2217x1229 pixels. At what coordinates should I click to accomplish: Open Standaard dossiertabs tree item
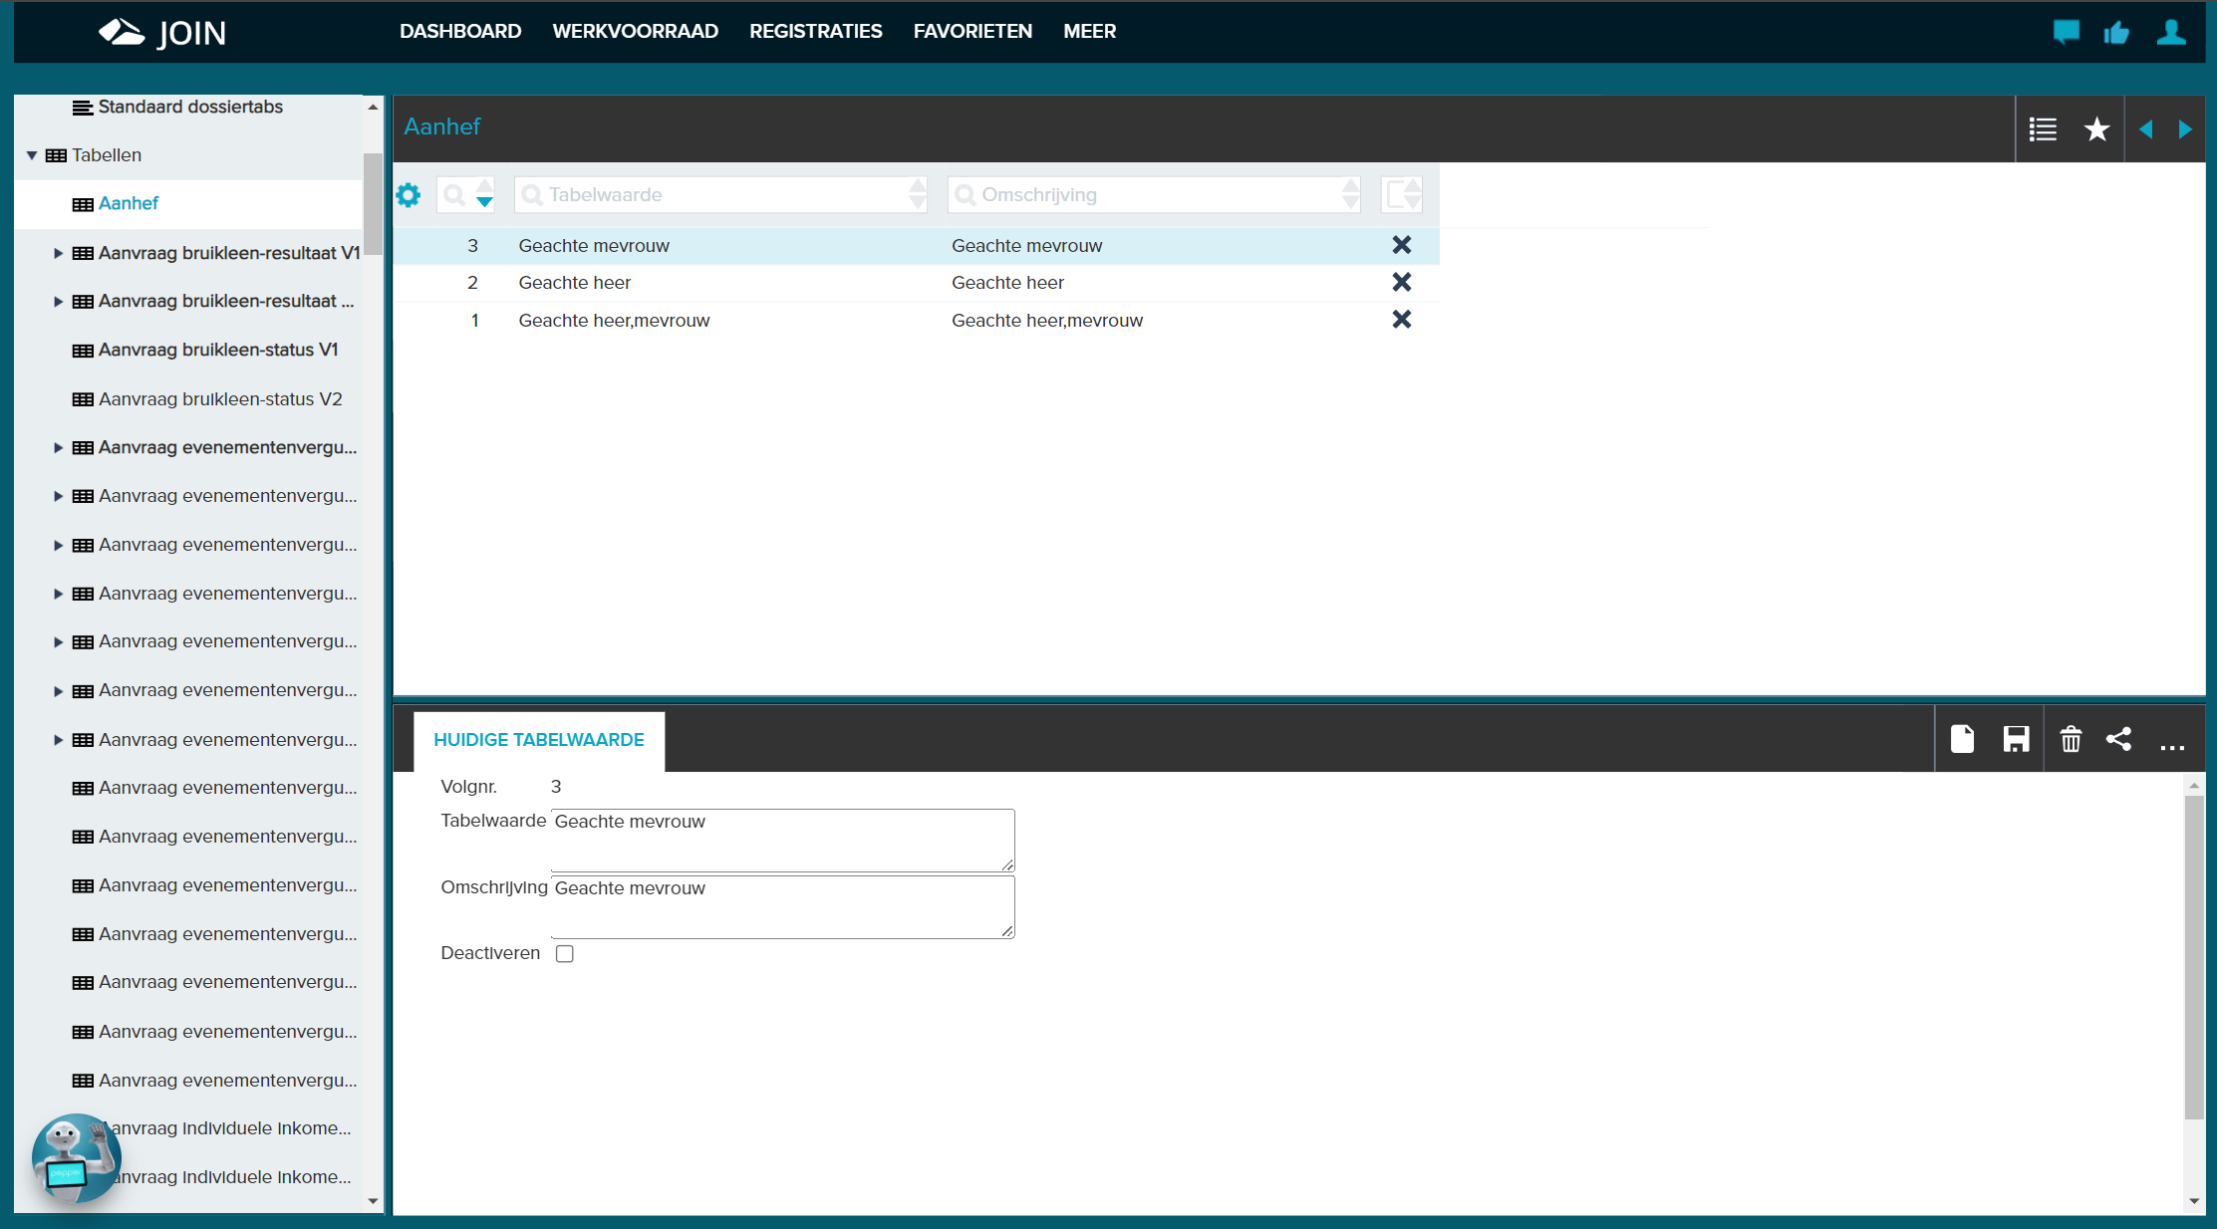pyautogui.click(x=190, y=107)
